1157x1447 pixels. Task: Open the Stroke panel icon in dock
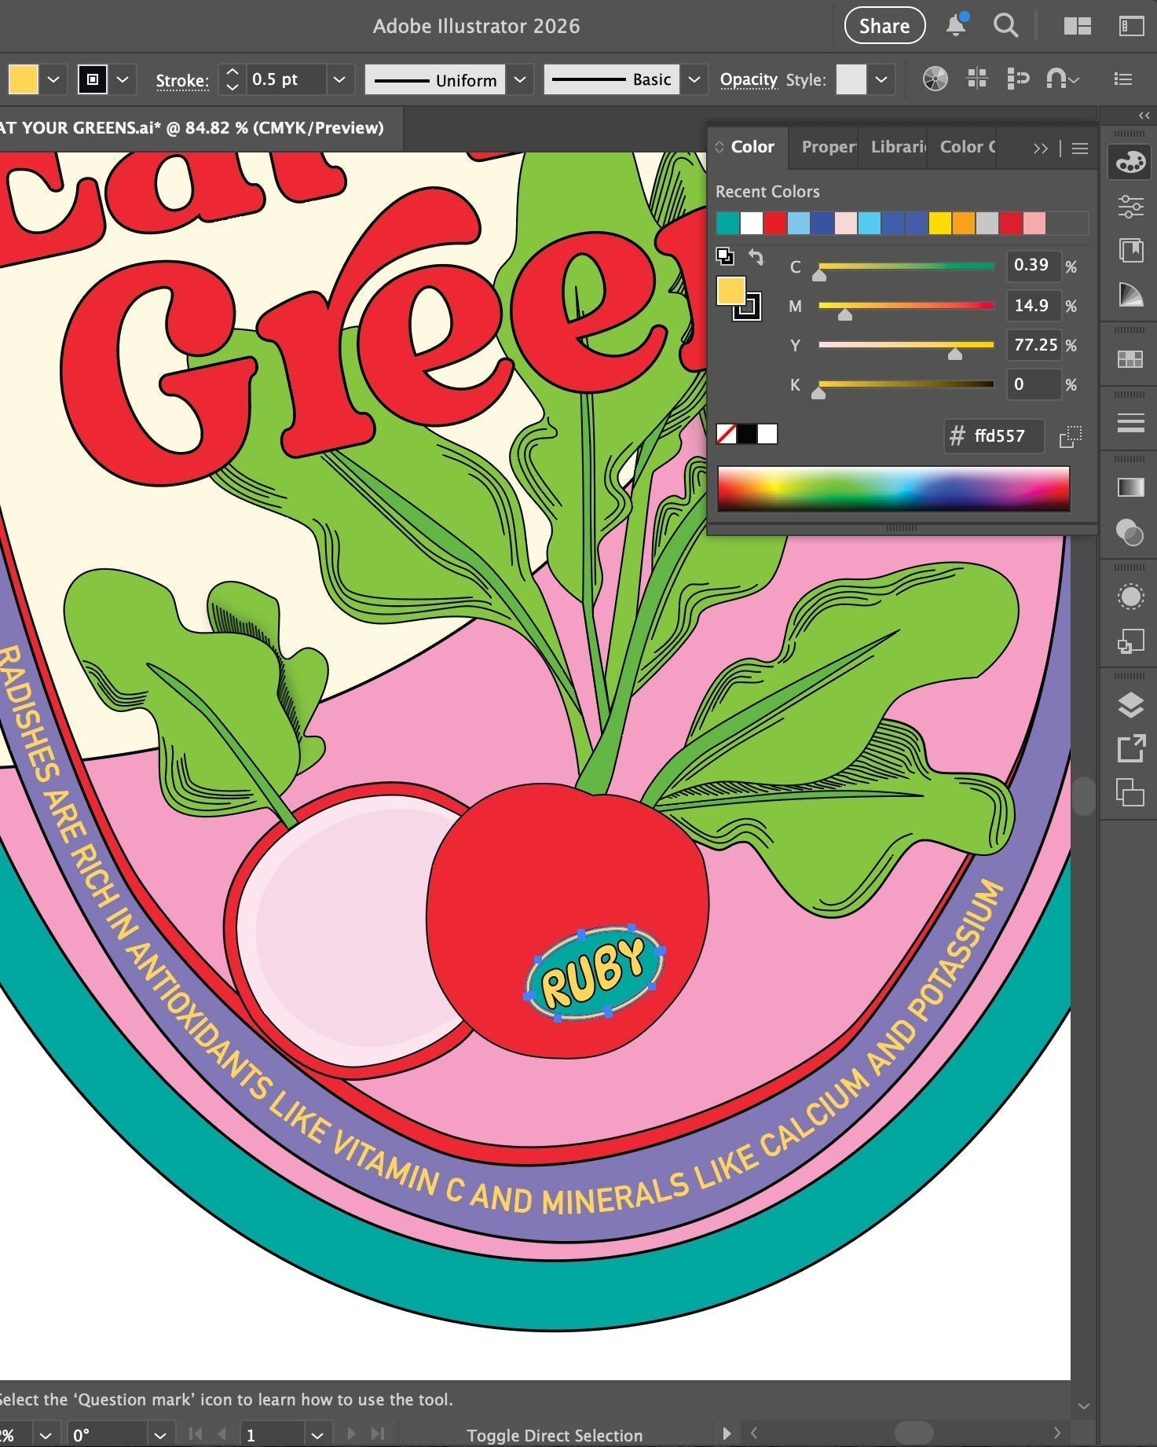click(x=1130, y=423)
